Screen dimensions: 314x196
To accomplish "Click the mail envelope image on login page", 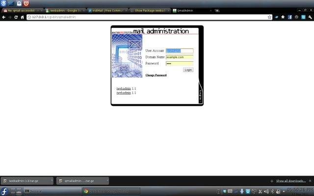I will (x=127, y=56).
